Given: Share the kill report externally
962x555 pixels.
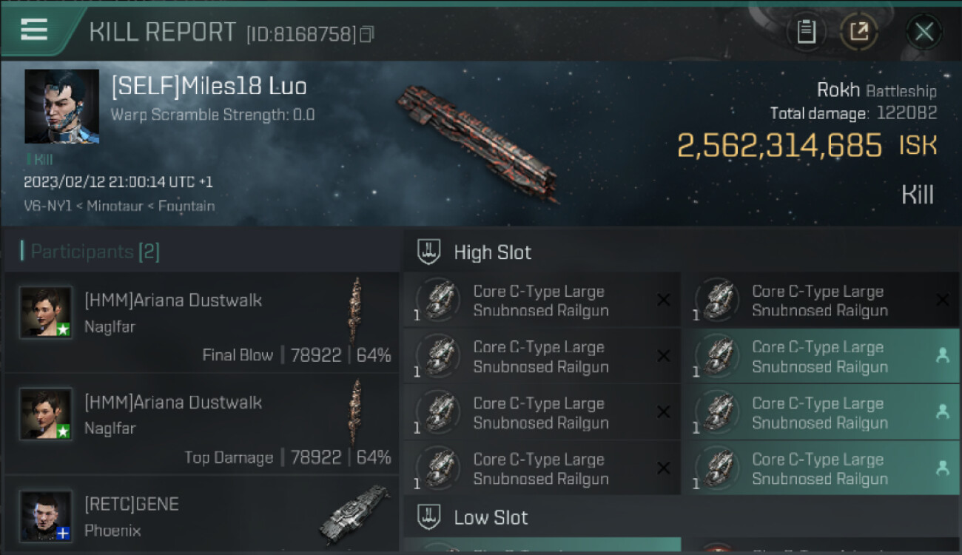Looking at the screenshot, I should 858,32.
